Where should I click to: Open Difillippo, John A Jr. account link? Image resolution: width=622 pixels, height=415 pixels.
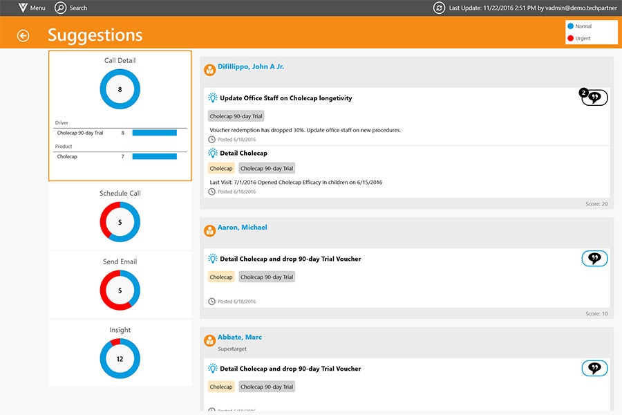click(x=251, y=66)
